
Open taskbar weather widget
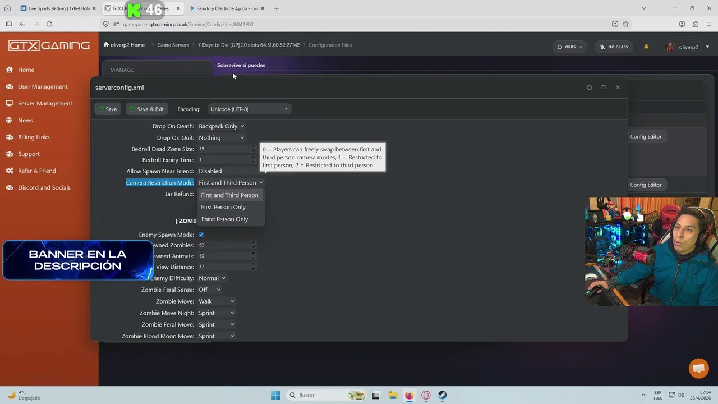click(x=24, y=395)
